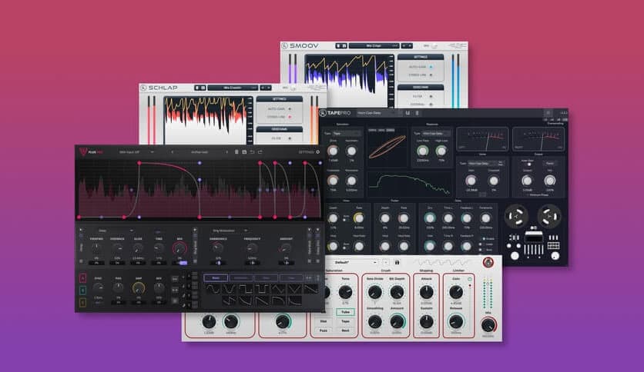Open the Response Type dropdown in Tape Pro
This screenshot has height=372, width=644.
coord(436,133)
